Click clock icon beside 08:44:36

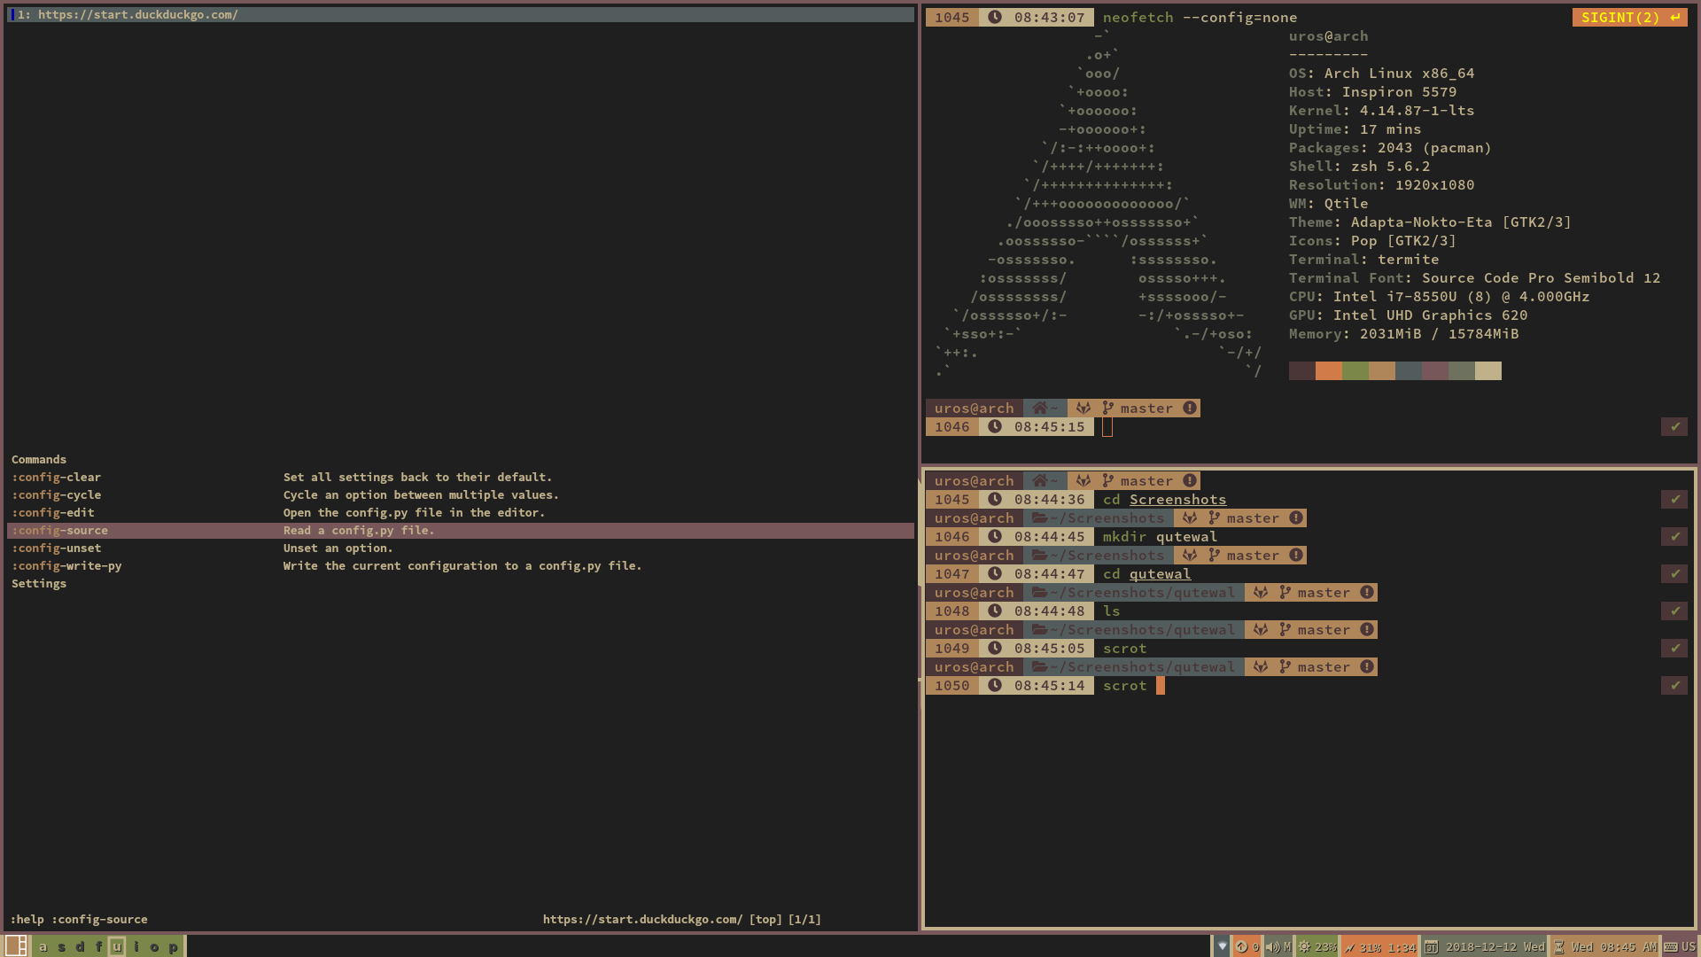coord(995,499)
